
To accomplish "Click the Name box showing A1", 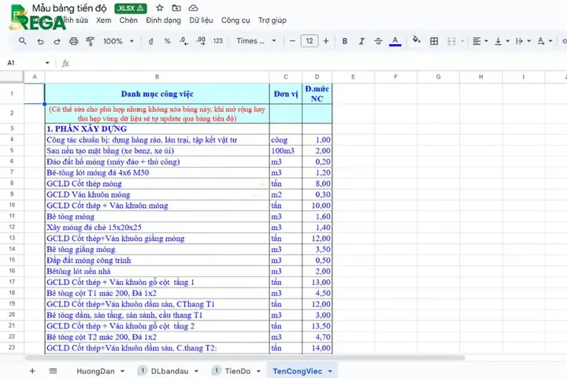I will coord(24,63).
